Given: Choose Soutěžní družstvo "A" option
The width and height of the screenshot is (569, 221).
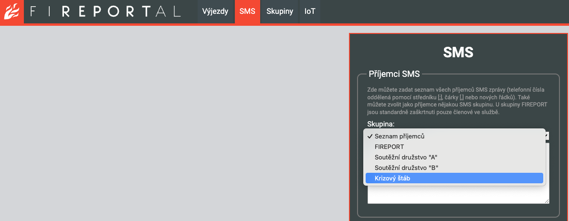Looking at the screenshot, I should pyautogui.click(x=406, y=157).
